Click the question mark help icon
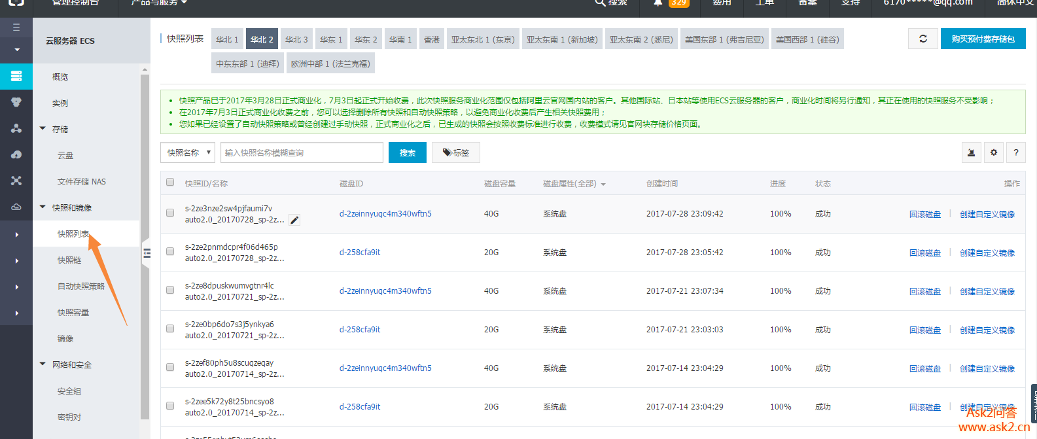The width and height of the screenshot is (1037, 439). point(1015,152)
